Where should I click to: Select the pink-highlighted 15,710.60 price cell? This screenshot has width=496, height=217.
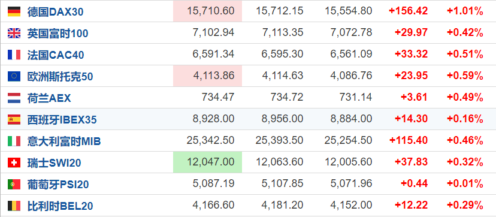coord(207,11)
